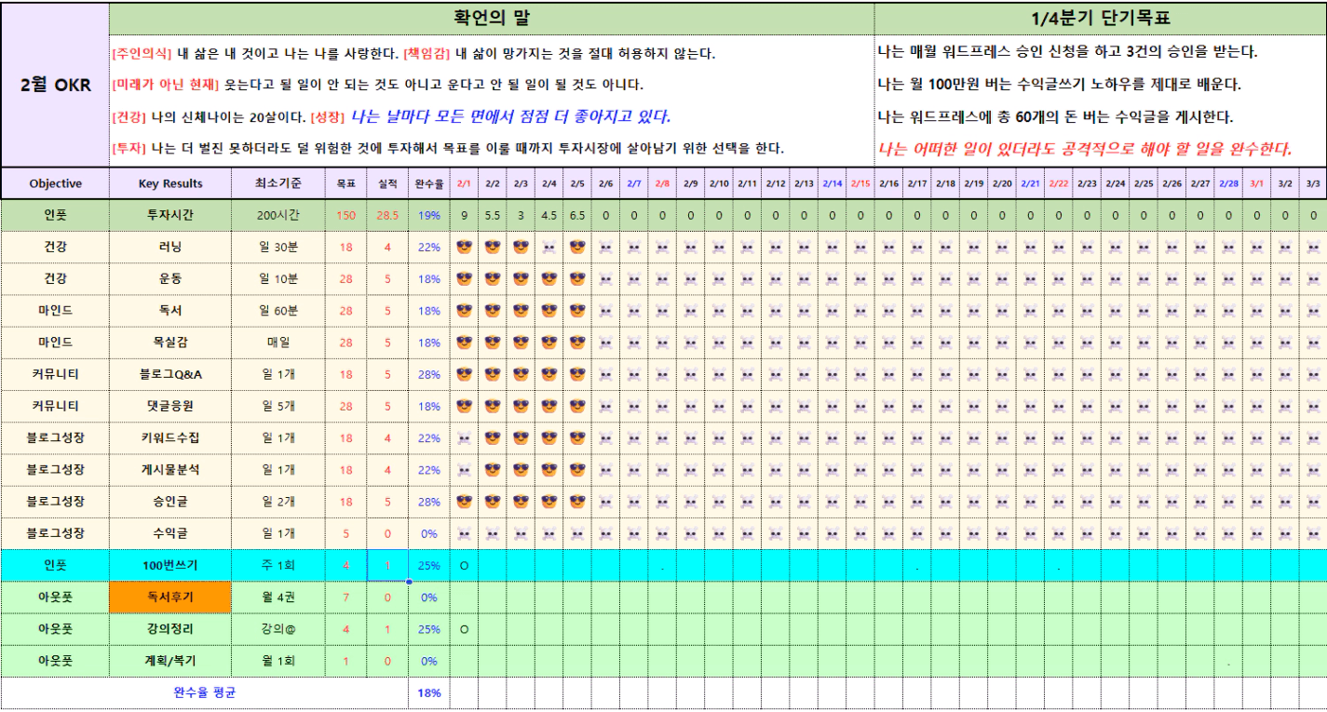Click the '월 4권' cell for 독서후기
This screenshot has height=712, width=1327.
(278, 597)
